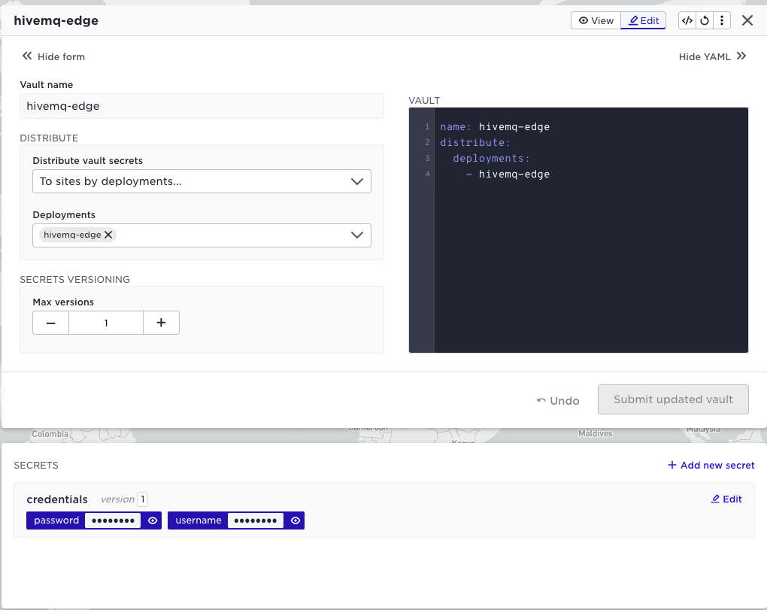Viewport: 767px width, 610px height.
Task: Switch to the View tab
Action: [x=596, y=20]
